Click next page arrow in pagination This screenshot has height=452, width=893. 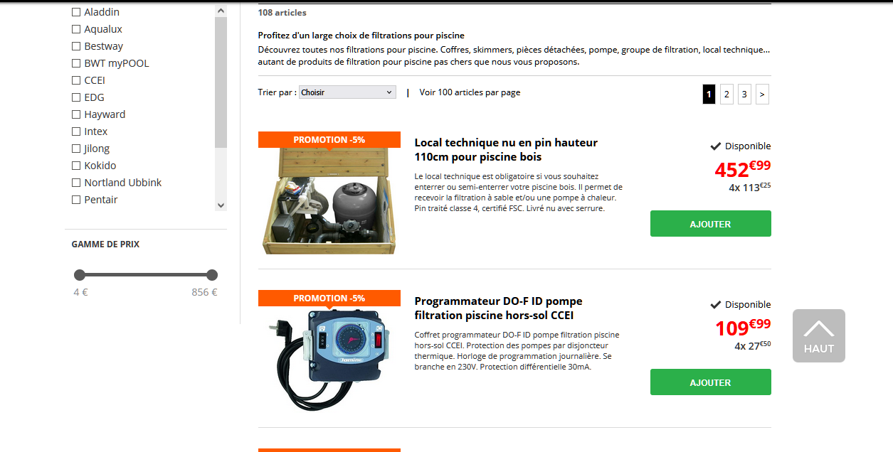click(762, 94)
